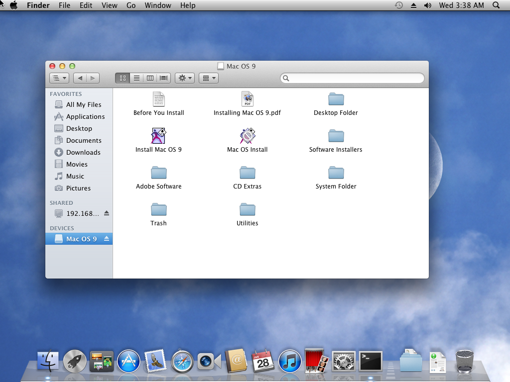Switch to Cover Flow view
Image resolution: width=510 pixels, height=382 pixels.
[x=163, y=78]
